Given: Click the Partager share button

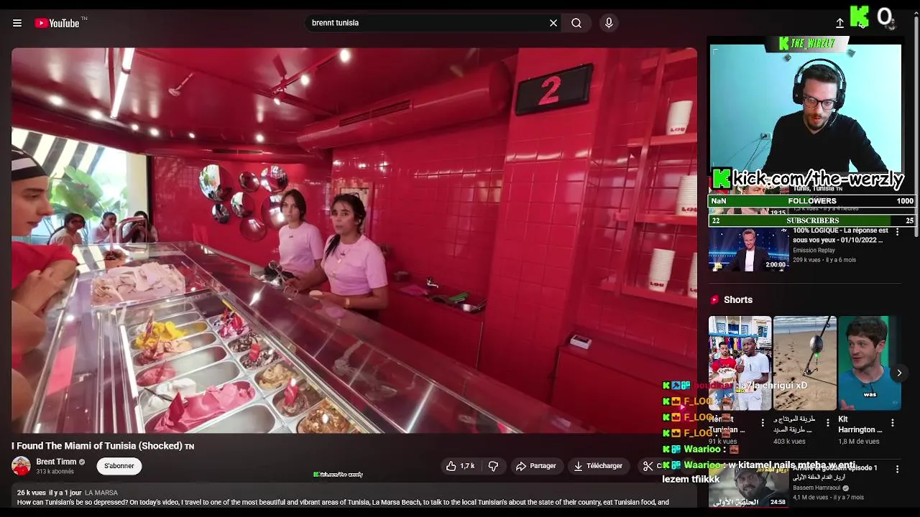Looking at the screenshot, I should 536,466.
